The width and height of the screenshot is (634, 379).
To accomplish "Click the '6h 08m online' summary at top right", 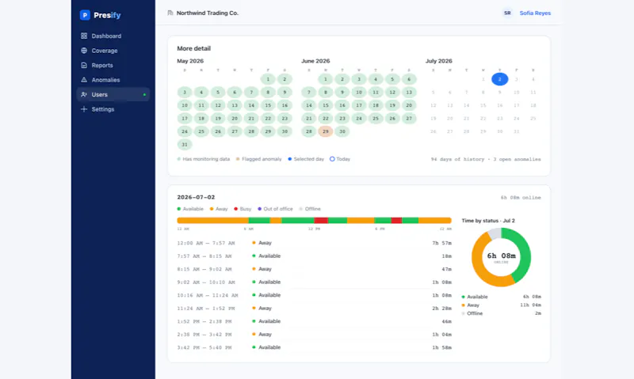I will (x=521, y=197).
